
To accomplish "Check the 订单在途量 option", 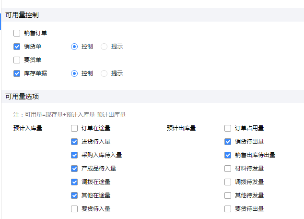I will [x=74, y=128].
